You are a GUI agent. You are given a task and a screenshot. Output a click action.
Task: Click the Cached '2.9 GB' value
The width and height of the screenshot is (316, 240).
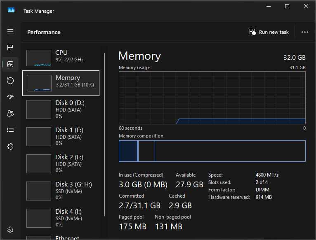tap(180, 205)
